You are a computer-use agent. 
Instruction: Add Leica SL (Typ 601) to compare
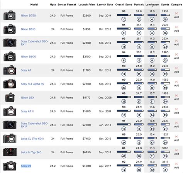pyautogui.click(x=176, y=139)
